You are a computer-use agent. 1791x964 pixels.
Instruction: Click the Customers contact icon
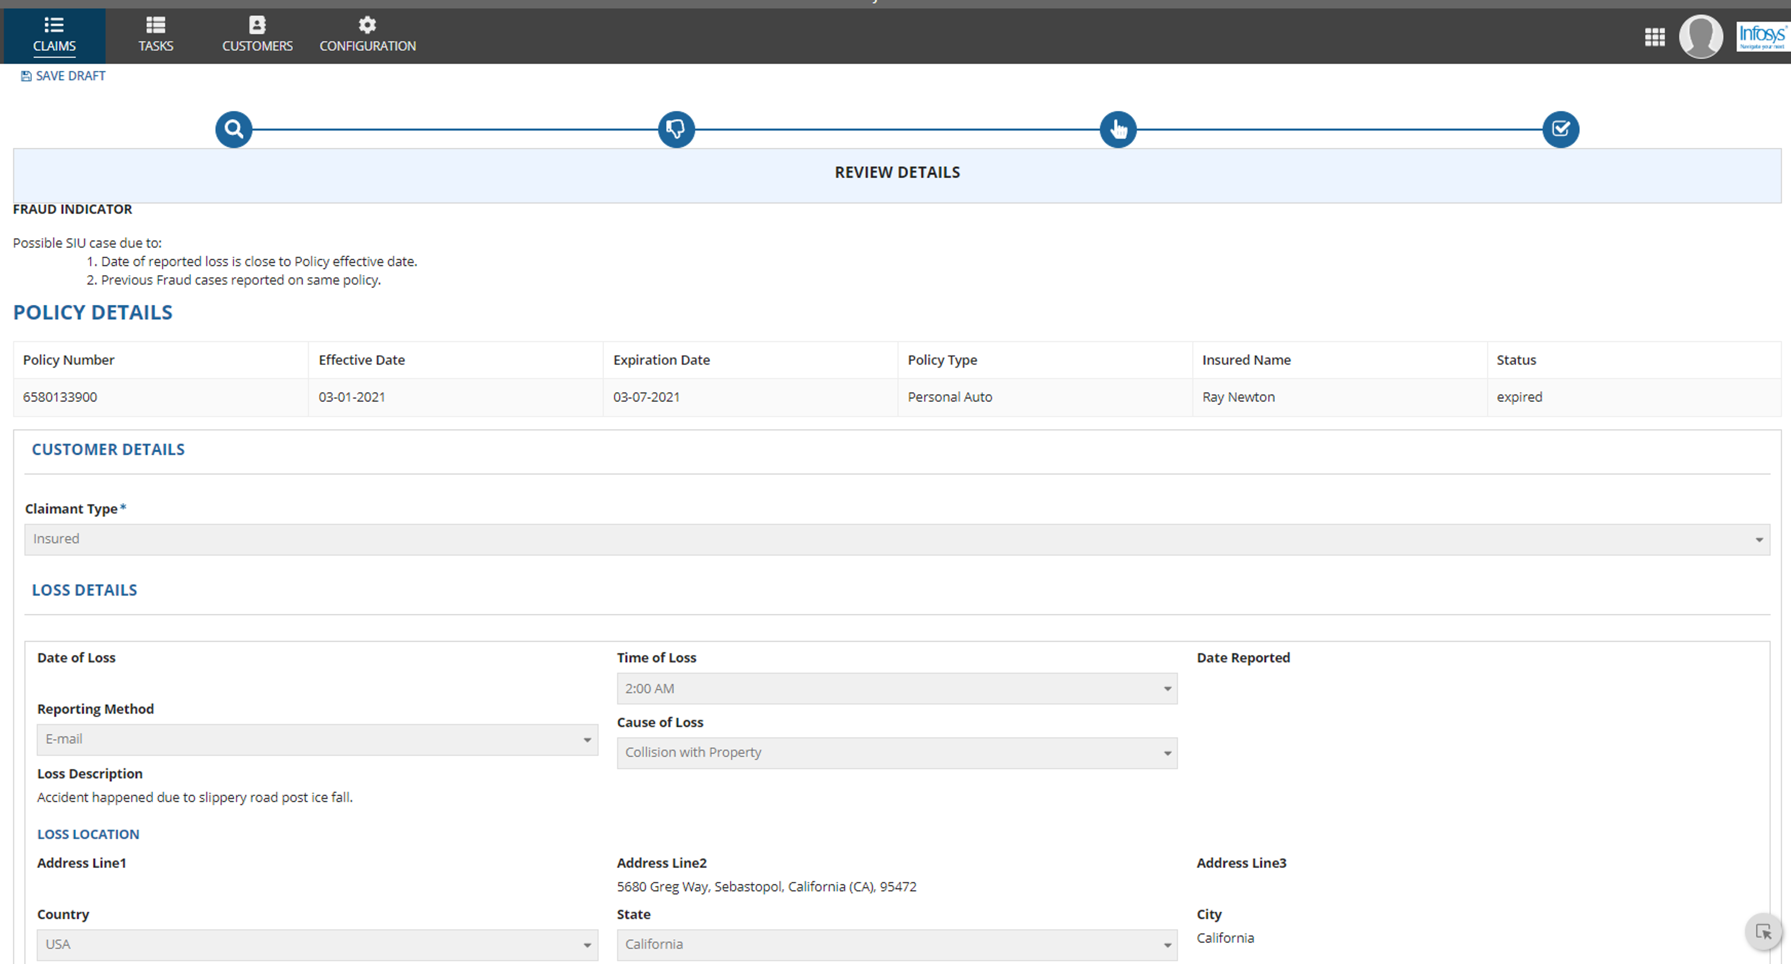257,25
